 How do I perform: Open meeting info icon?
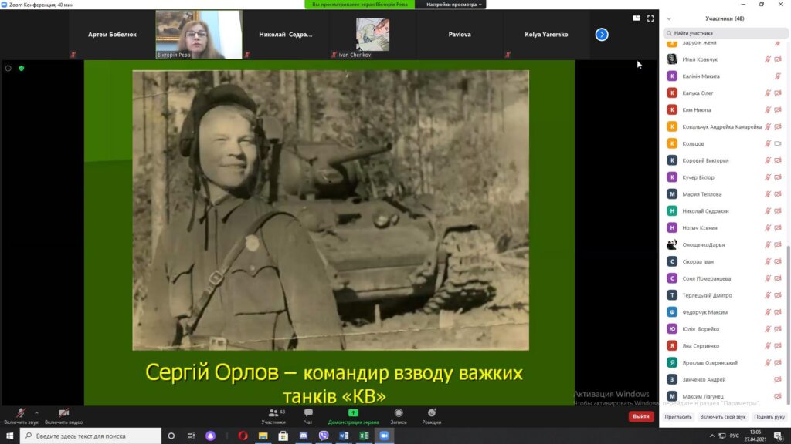[x=8, y=68]
